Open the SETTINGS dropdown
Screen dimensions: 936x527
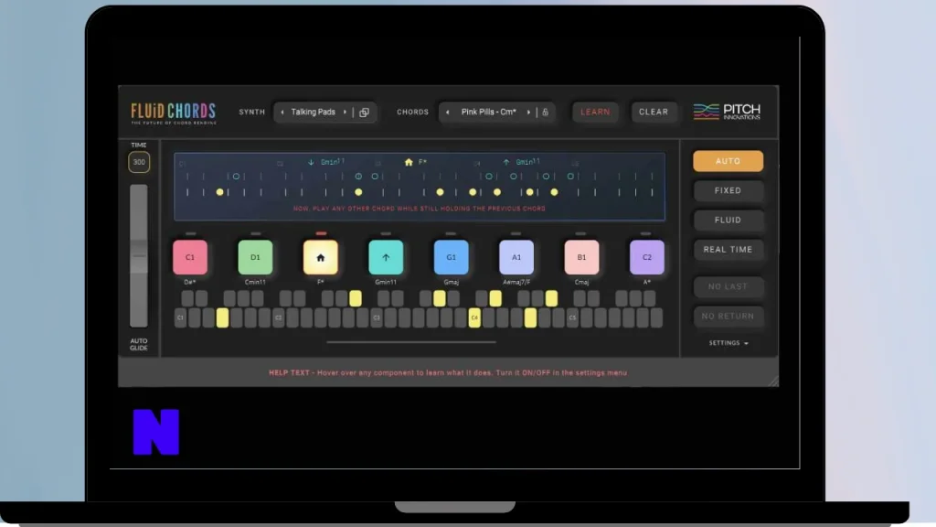click(729, 343)
